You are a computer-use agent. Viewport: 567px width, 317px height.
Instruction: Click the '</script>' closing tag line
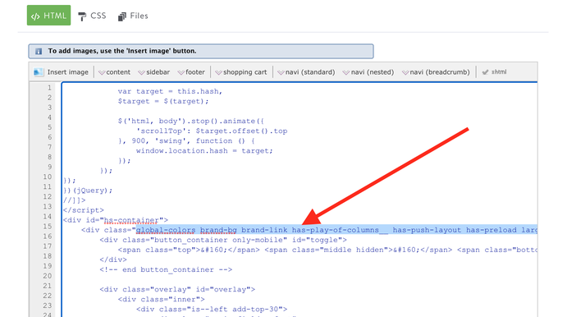click(x=84, y=210)
